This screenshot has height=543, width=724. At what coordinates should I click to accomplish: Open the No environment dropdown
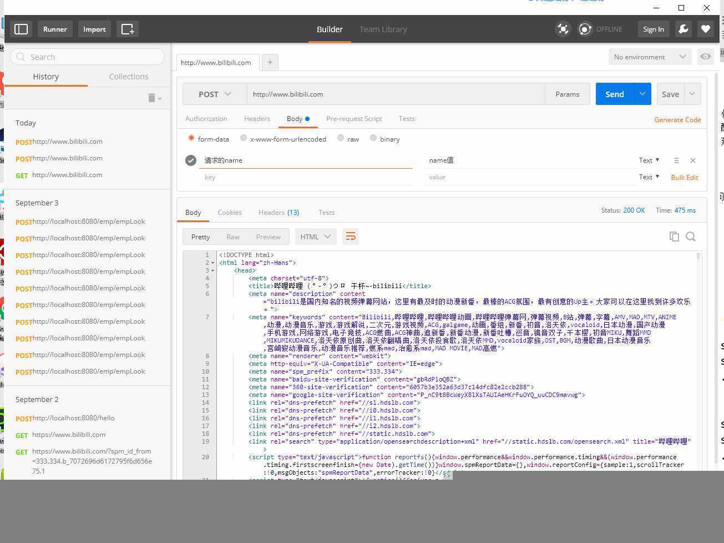pos(650,57)
